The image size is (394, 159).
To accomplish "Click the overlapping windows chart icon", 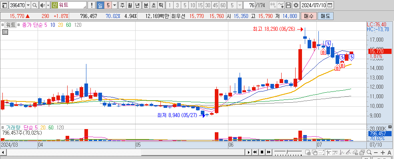I will coord(314,152).
